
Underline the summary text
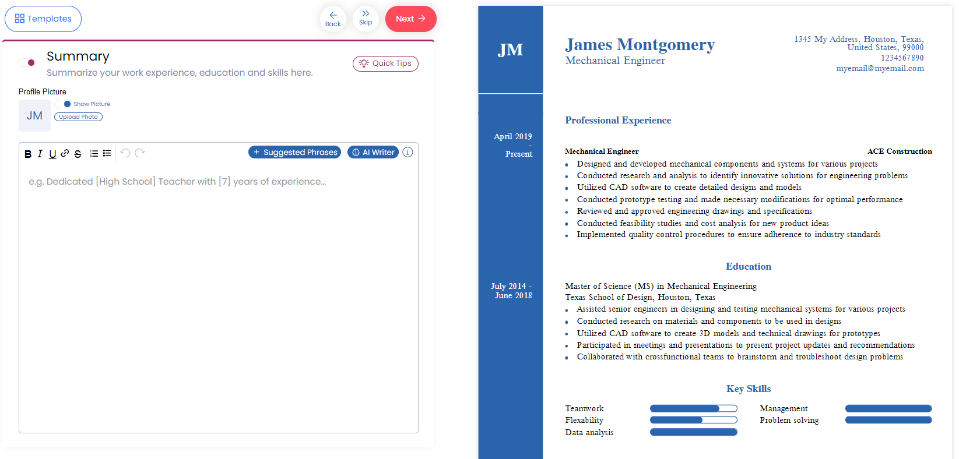coord(52,154)
